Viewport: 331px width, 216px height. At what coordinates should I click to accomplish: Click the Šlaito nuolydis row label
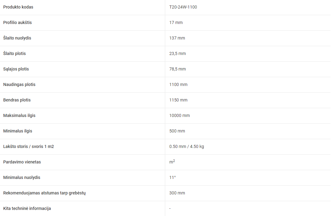pos(17,38)
